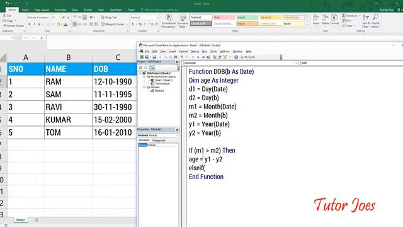Click the Copy button in Excel ribbon
This screenshot has height=227, width=403.
pyautogui.click(x=8, y=21)
